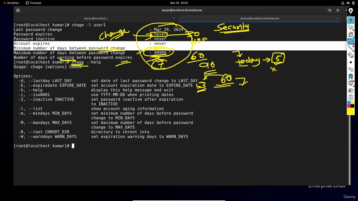
Task: Select the stopwatch timer tool
Action: pos(351,34)
